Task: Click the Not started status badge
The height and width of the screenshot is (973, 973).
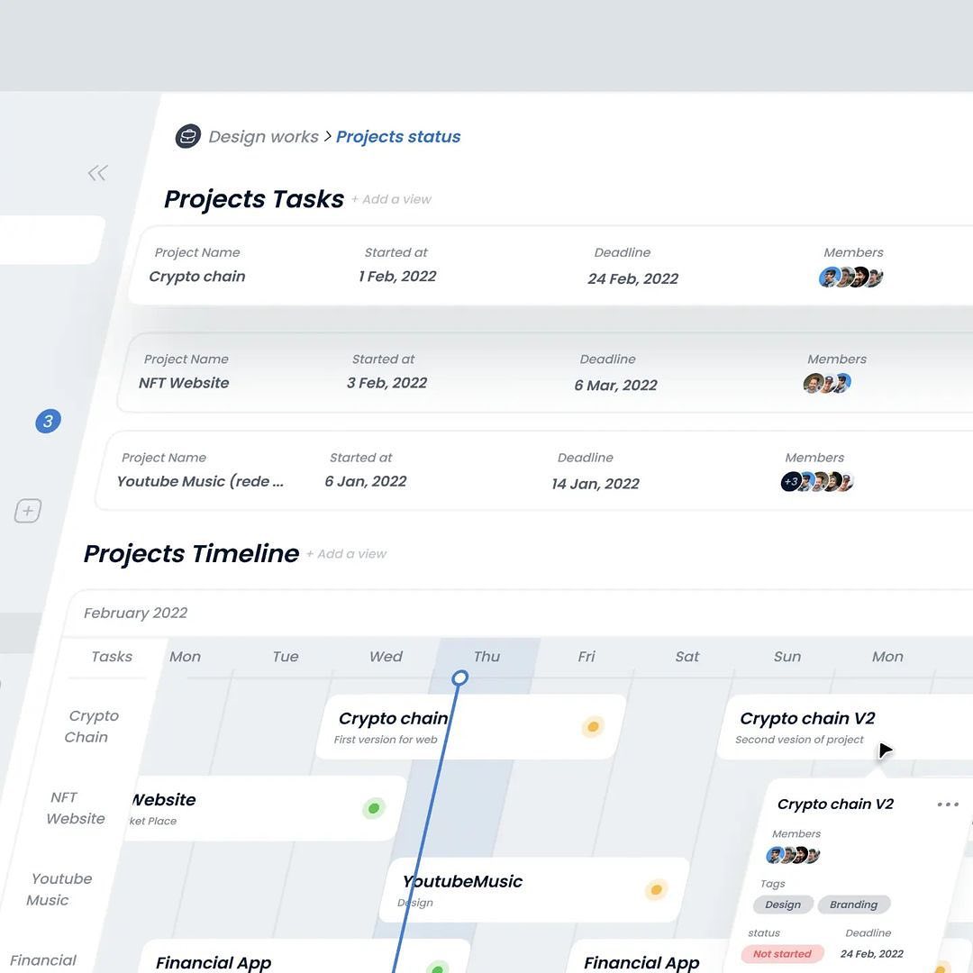Action: 783,954
